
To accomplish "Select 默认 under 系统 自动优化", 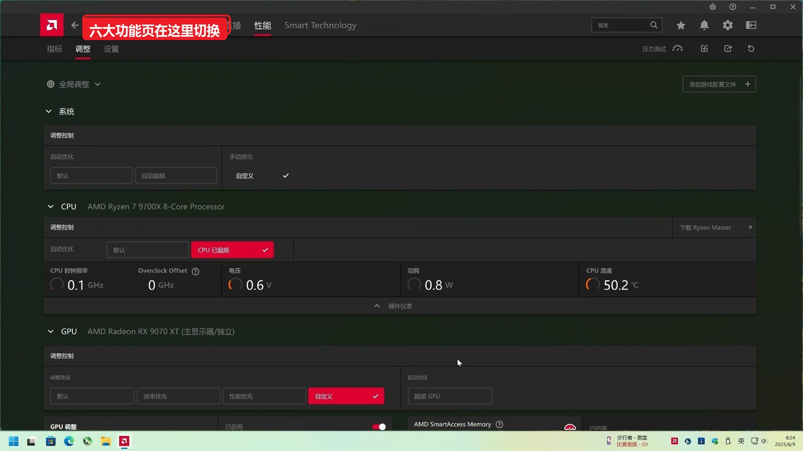I will (x=91, y=176).
